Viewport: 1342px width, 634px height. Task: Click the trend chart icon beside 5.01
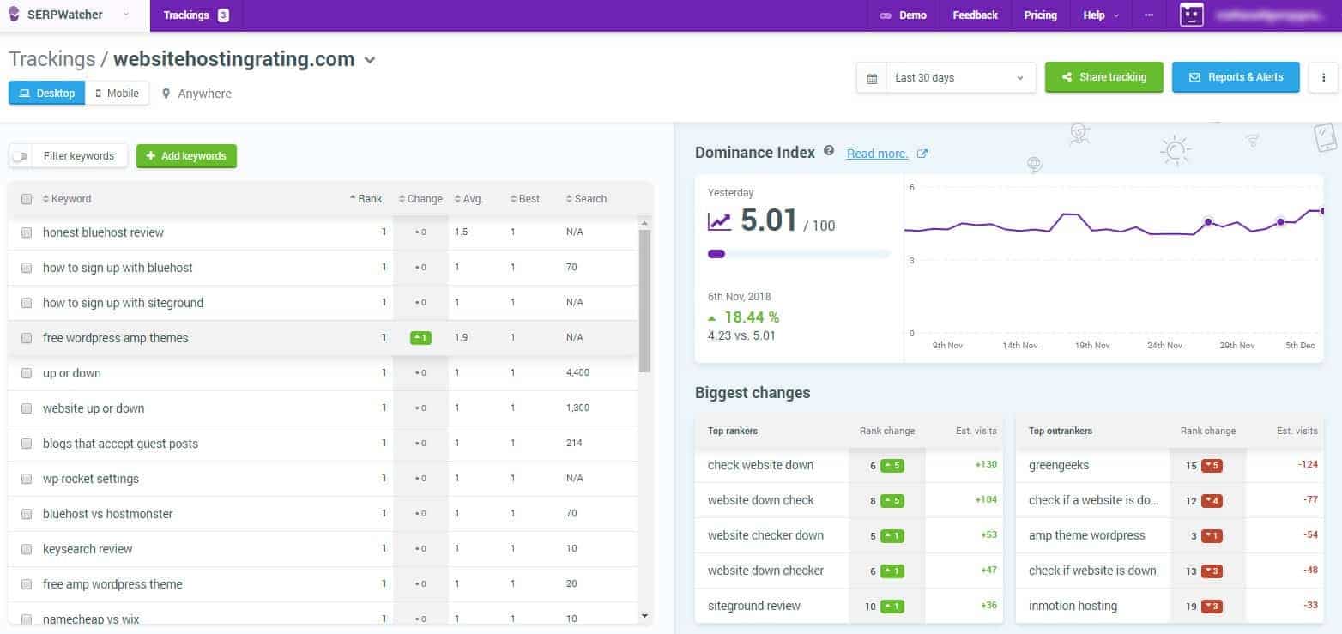(720, 221)
